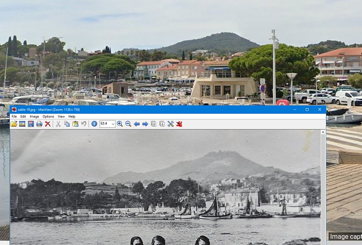Copy image with the copy icon

pos(67,124)
